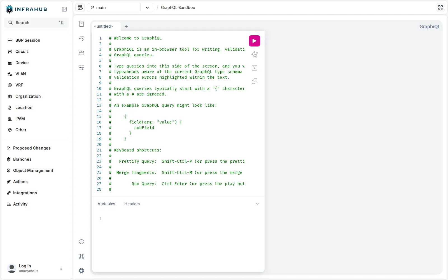Open keyboard shortcuts dialog icon

click(x=81, y=256)
